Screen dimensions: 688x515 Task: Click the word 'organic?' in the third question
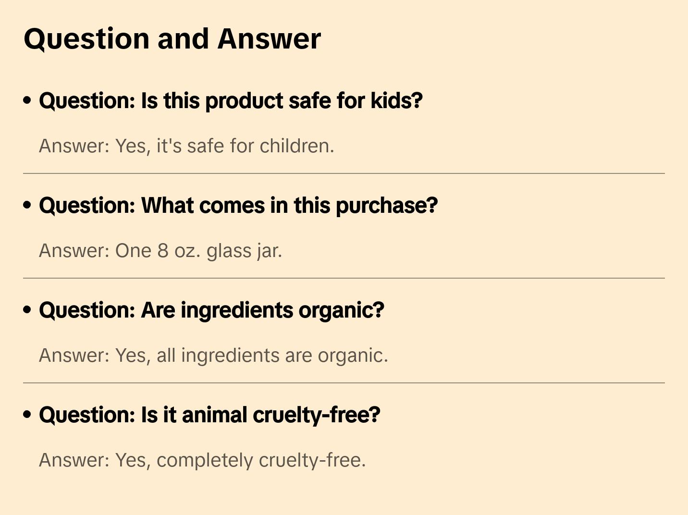click(x=341, y=310)
